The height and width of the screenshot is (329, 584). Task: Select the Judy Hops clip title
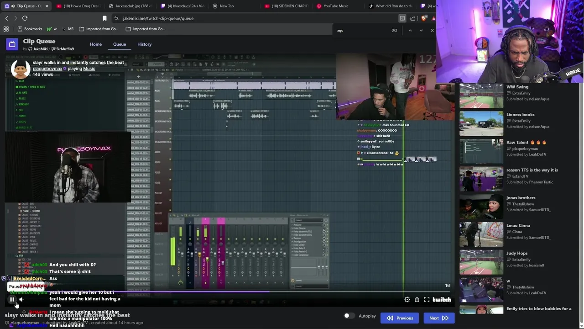517,253
